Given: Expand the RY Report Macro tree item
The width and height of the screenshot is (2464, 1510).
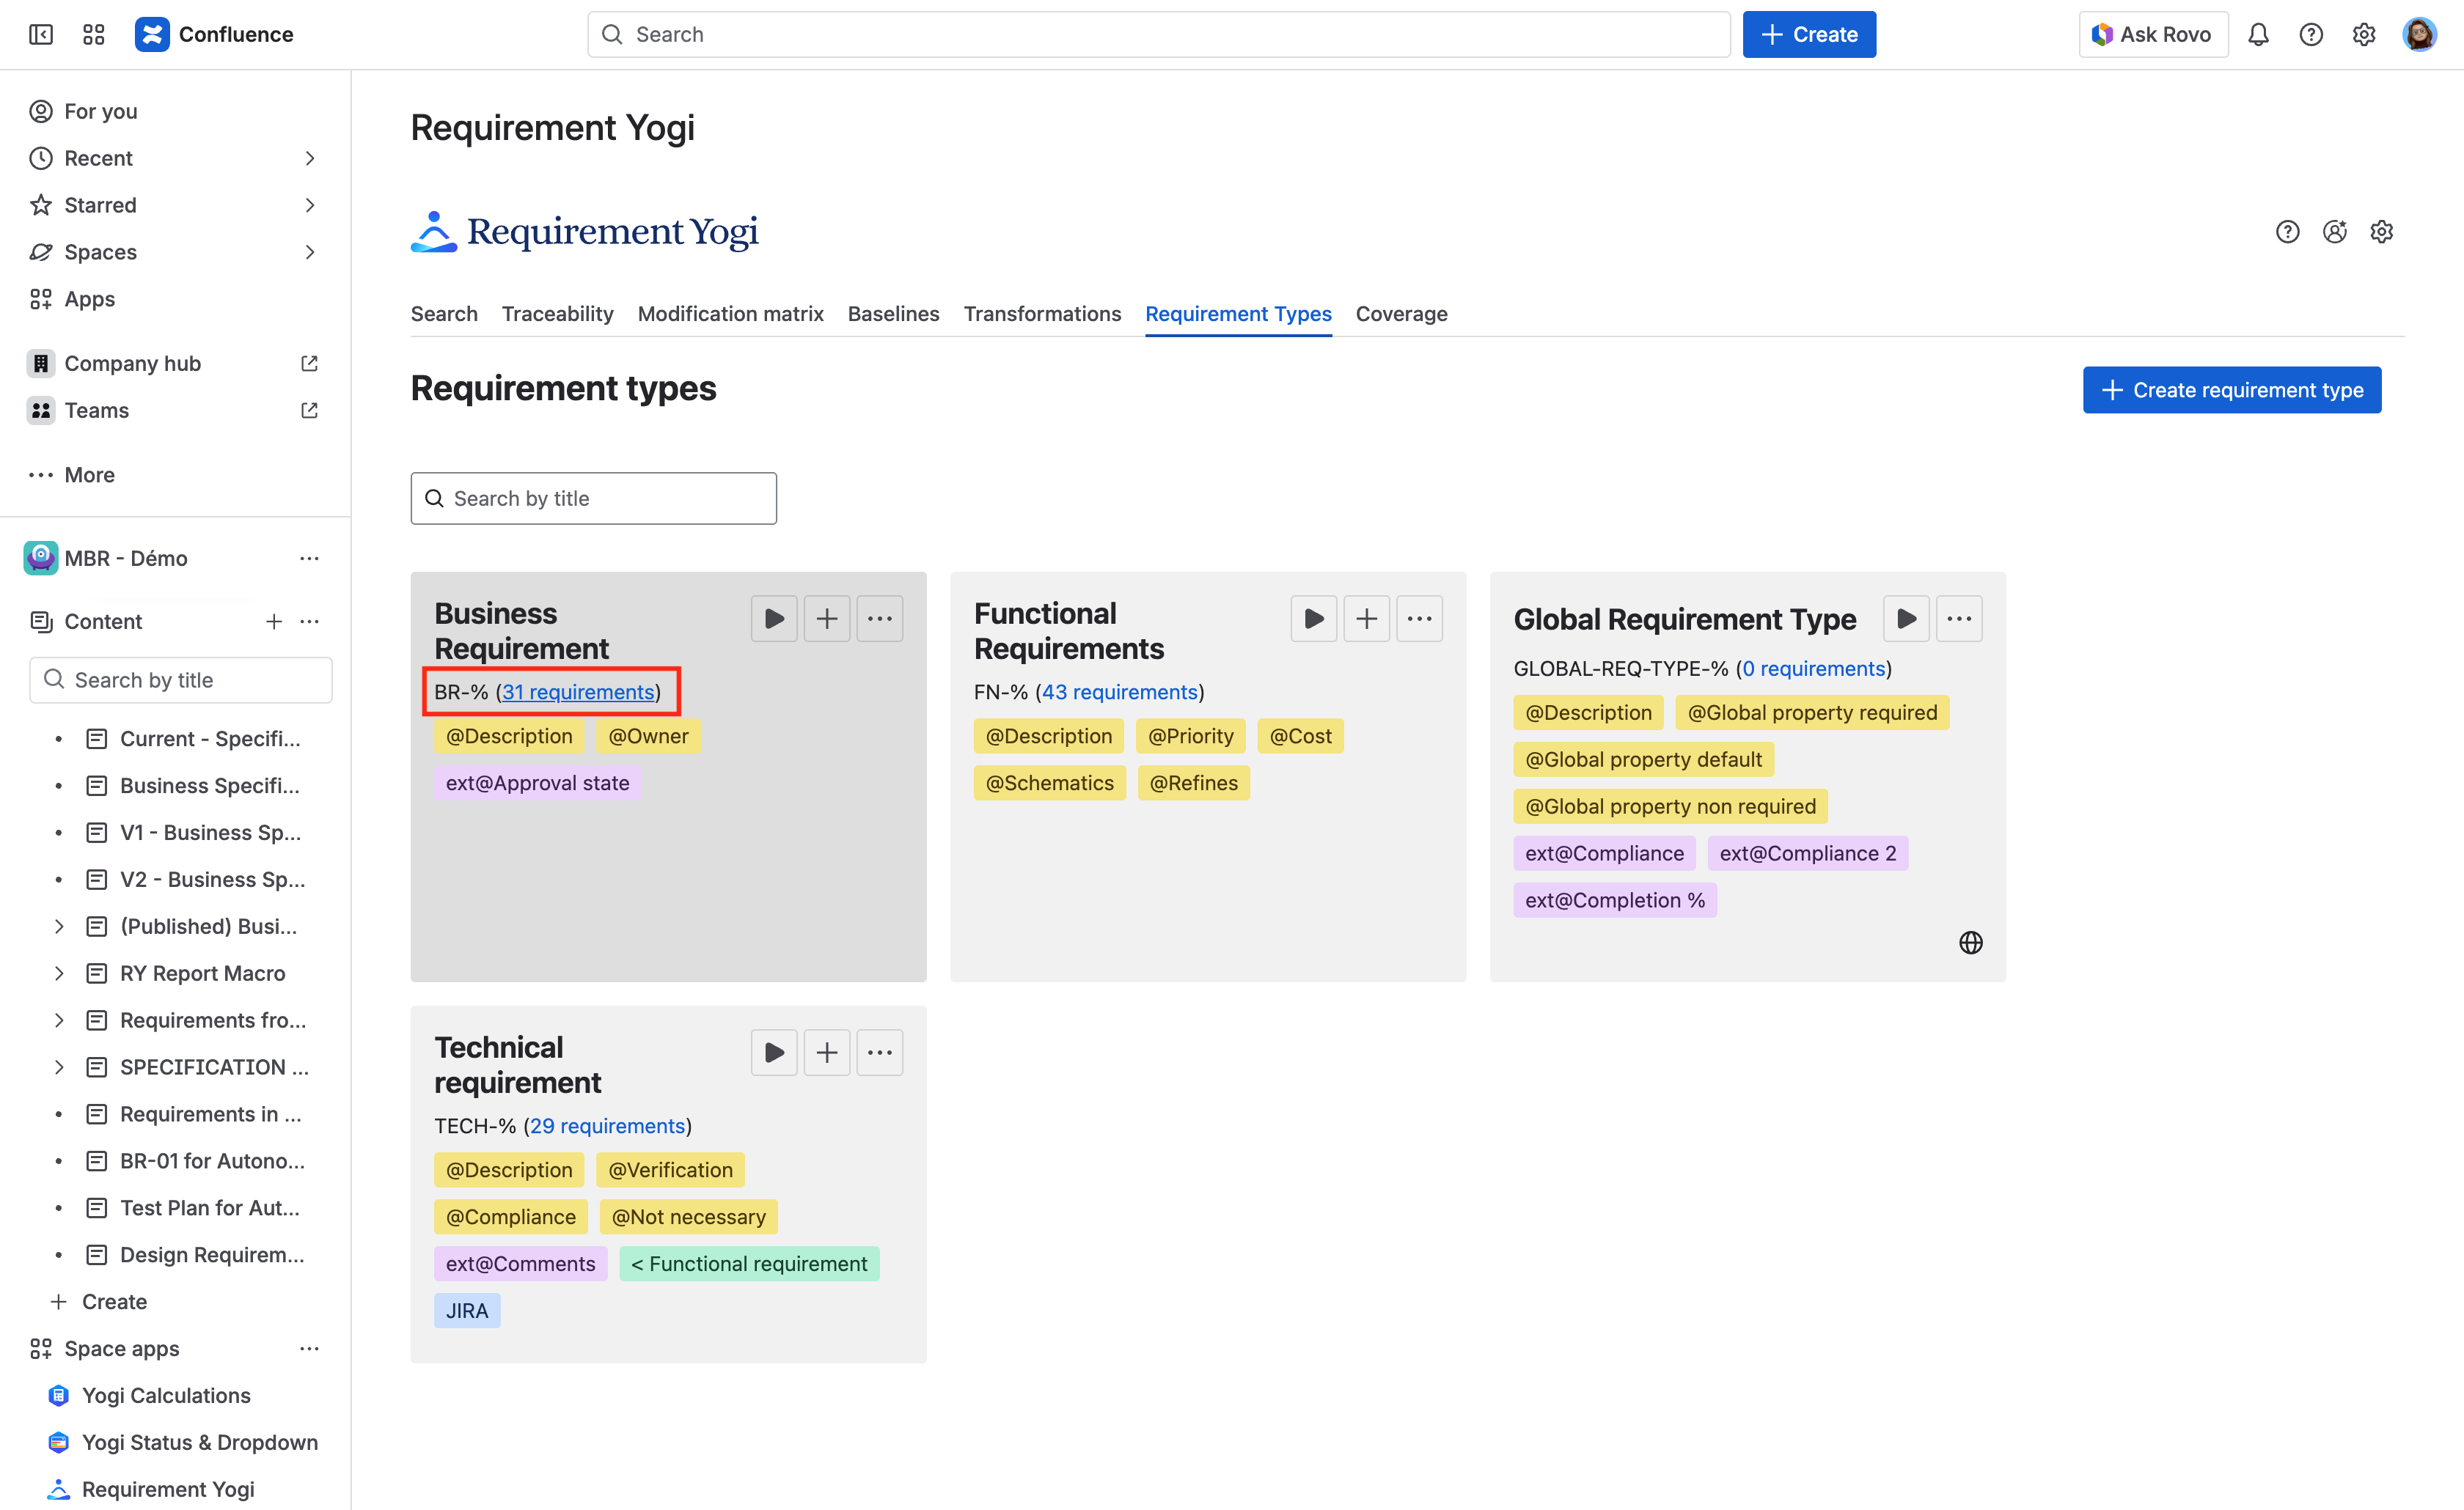Looking at the screenshot, I should point(58,973).
